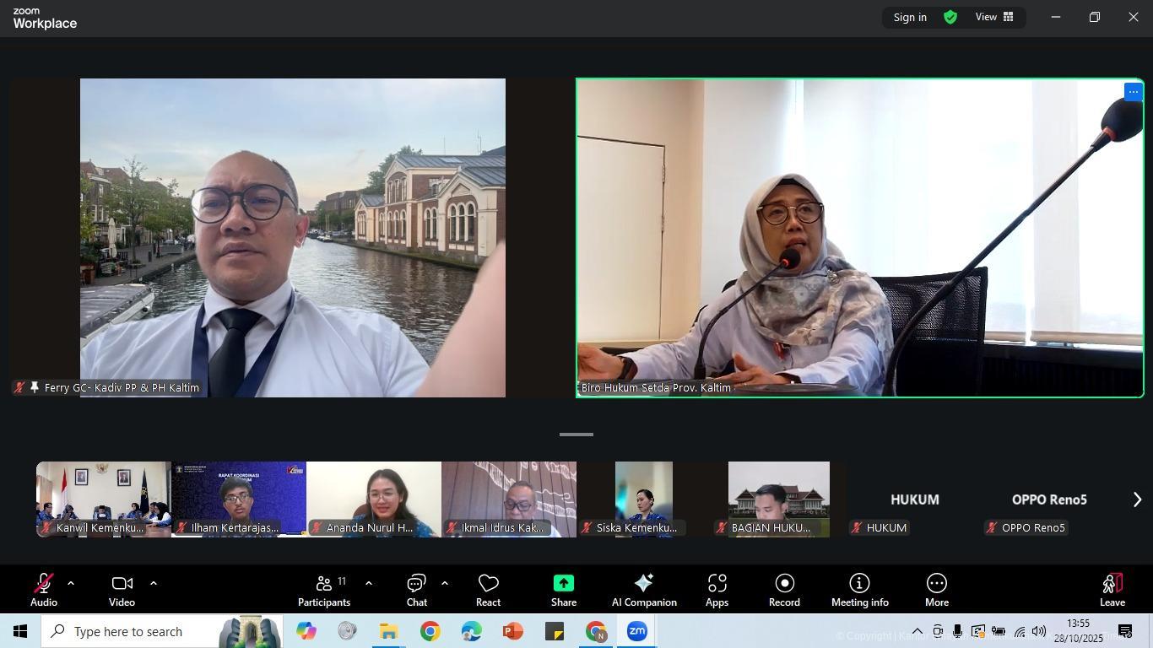Screen dimensions: 1153x648
Task: Click the green Share screen icon
Action: (x=563, y=584)
